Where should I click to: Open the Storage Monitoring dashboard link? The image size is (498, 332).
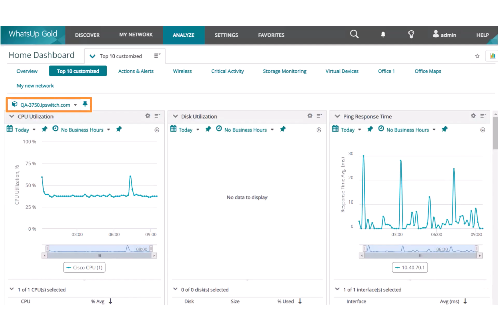pos(284,71)
